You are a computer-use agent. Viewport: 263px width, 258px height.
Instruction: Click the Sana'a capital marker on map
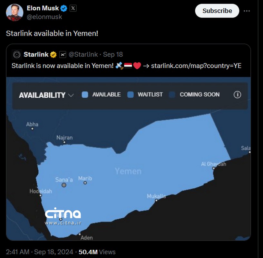[x=64, y=185]
